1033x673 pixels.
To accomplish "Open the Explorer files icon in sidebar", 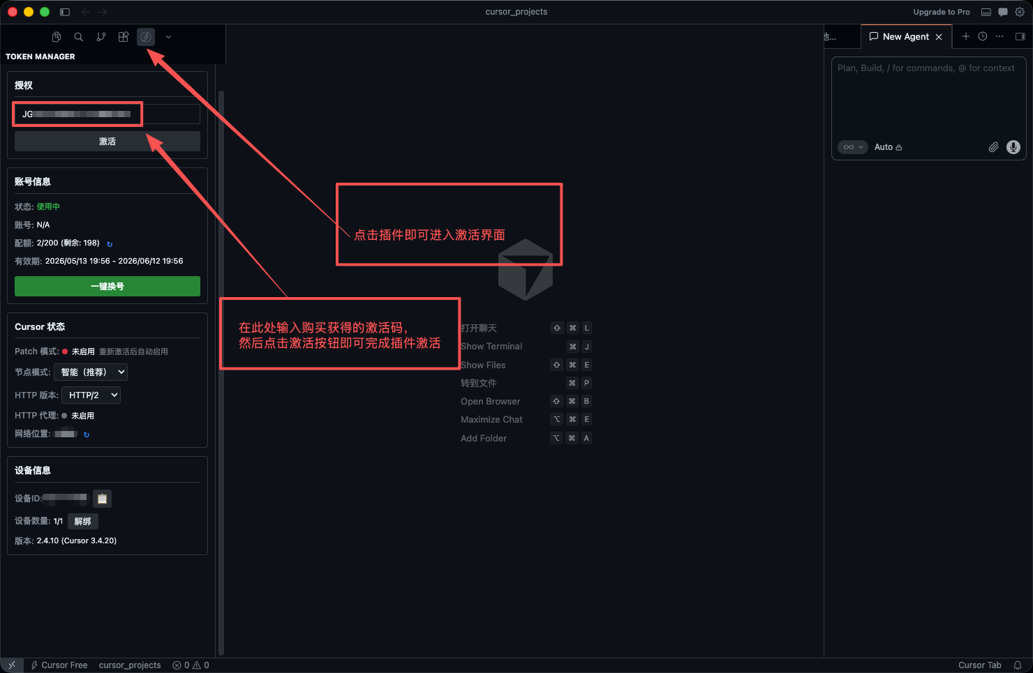I will (x=57, y=37).
